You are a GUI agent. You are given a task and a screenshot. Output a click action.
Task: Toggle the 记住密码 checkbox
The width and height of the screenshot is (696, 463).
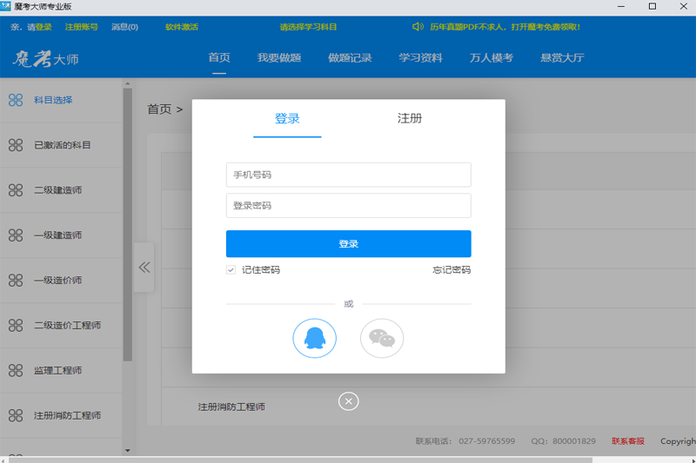click(x=231, y=270)
